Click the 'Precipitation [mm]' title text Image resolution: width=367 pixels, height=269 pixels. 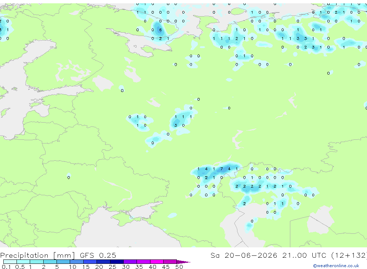click(37, 255)
